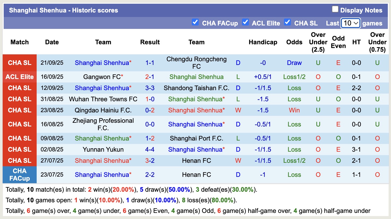Open the last games count dropdown showing 10

[350, 23]
